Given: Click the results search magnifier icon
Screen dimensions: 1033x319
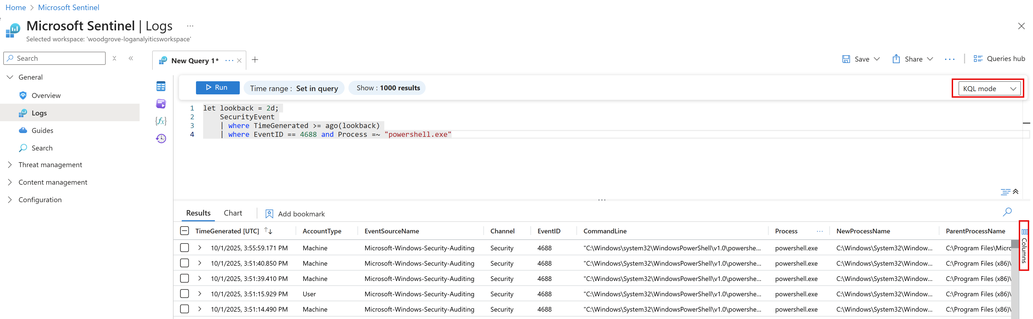Looking at the screenshot, I should (1007, 212).
